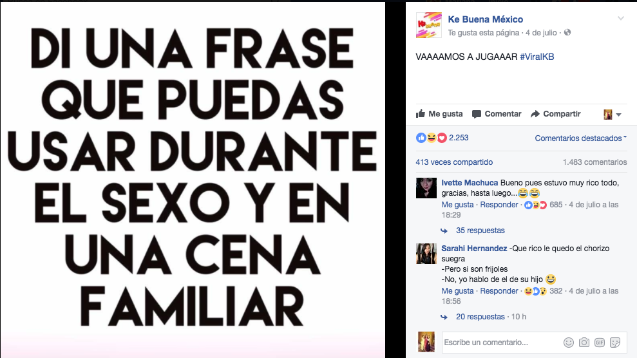Image resolution: width=637 pixels, height=358 pixels.
Task: Open the GIF selector in comment box
Action: (x=600, y=343)
